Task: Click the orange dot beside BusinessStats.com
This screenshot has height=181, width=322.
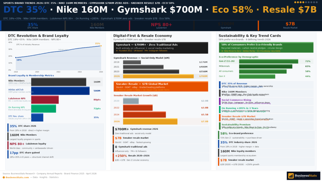Action: 4,178
